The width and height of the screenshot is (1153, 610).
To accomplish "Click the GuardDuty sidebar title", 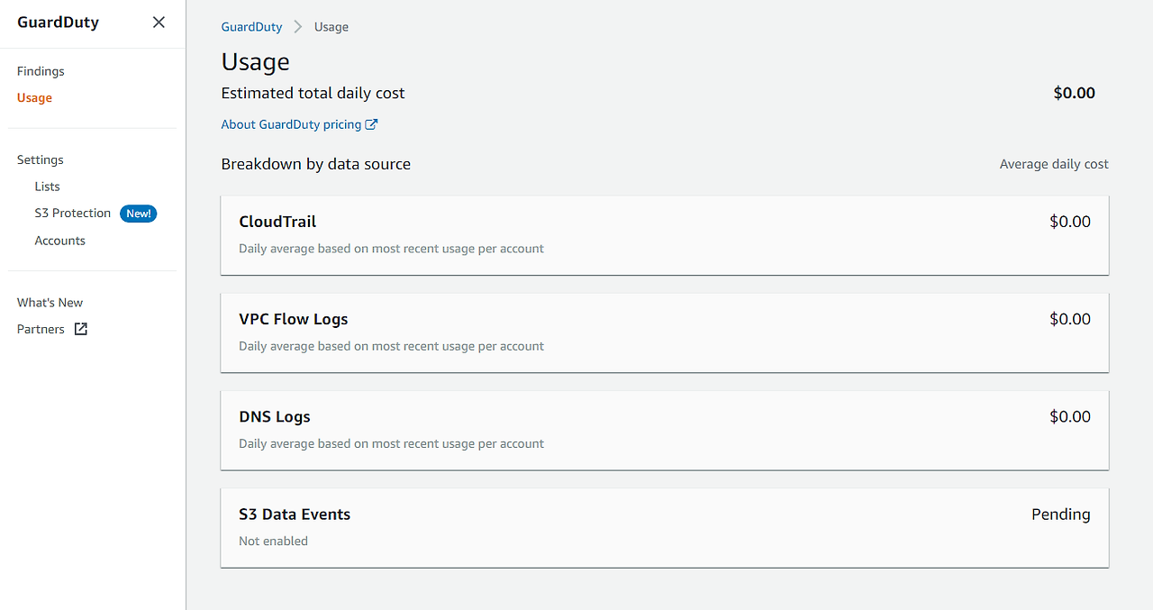I will 58,23.
